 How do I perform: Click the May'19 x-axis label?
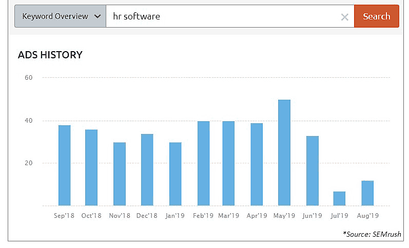click(284, 216)
